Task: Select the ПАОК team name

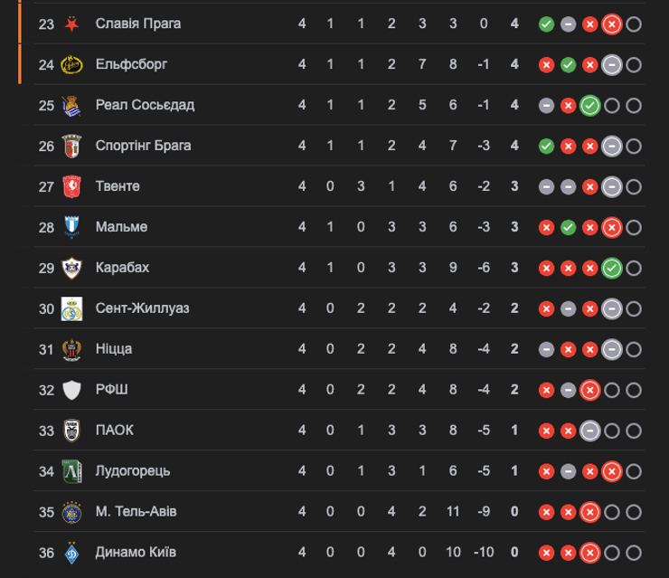Action: pos(115,431)
